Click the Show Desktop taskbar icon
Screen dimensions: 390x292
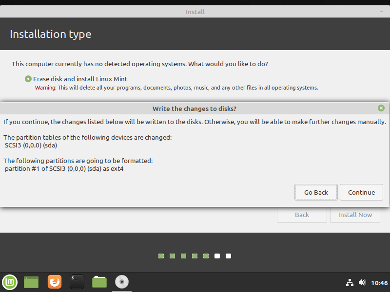31,282
